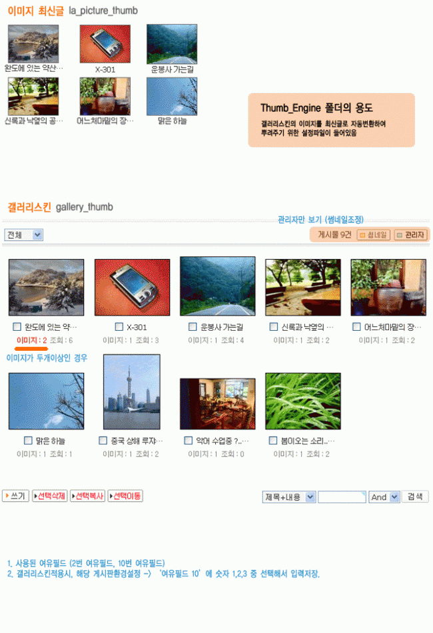The height and width of the screenshot is (633, 433).
Task: Open the 맑은 하늘 latest-posts thumbnail
Action: [172, 97]
